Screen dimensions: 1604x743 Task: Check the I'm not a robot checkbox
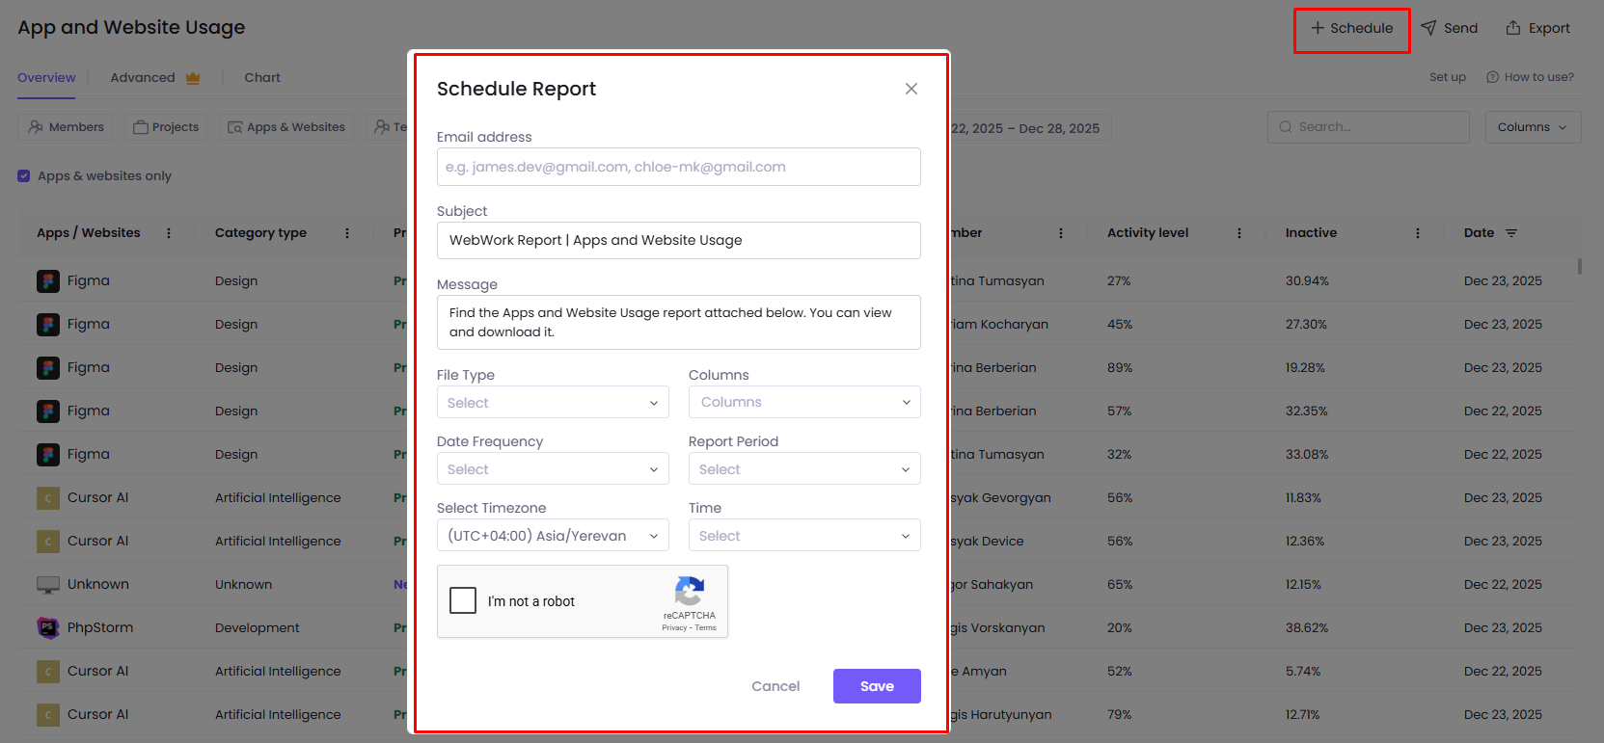pos(464,601)
